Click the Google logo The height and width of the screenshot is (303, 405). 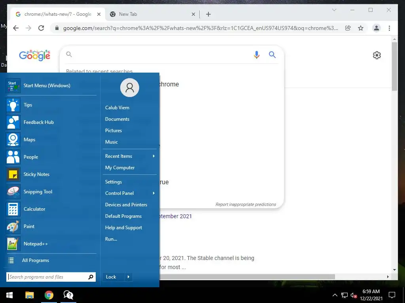click(x=35, y=55)
